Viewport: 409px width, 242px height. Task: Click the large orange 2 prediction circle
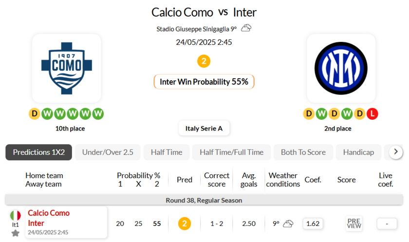[204, 61]
